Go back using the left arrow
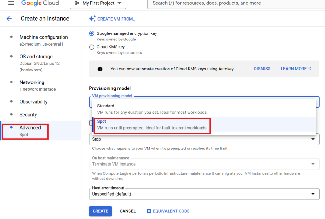The image size is (325, 219). [9, 19]
